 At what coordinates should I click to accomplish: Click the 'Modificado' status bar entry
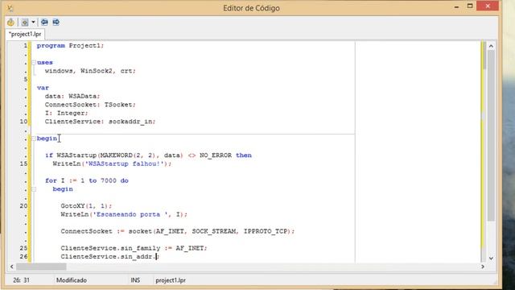pos(72,280)
